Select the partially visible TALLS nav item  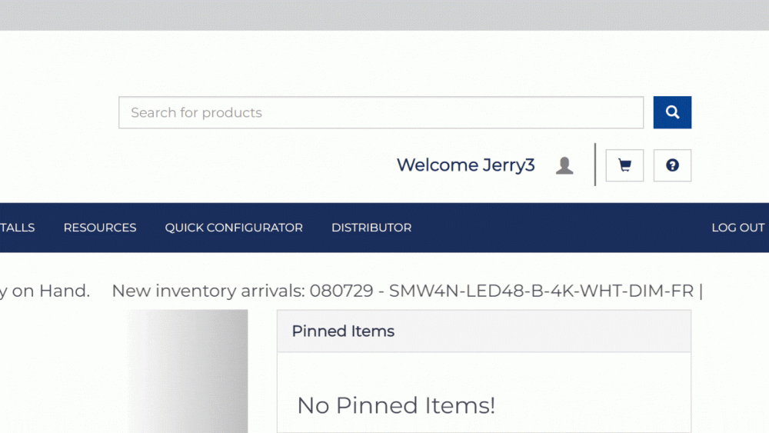point(17,228)
